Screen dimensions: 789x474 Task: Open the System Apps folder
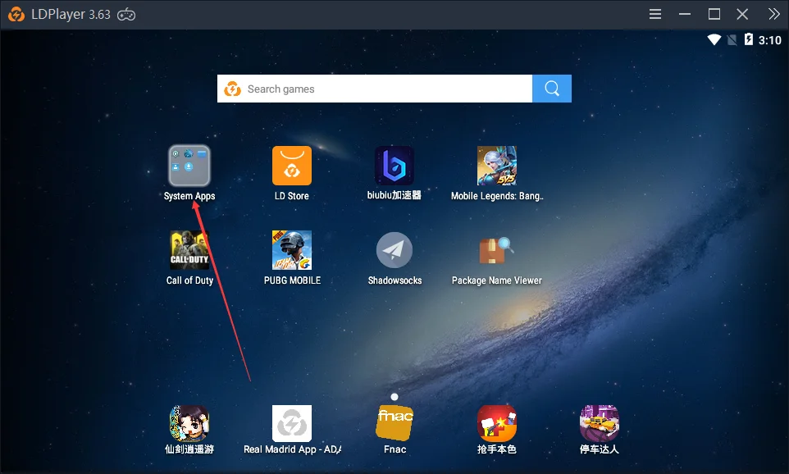click(x=189, y=166)
